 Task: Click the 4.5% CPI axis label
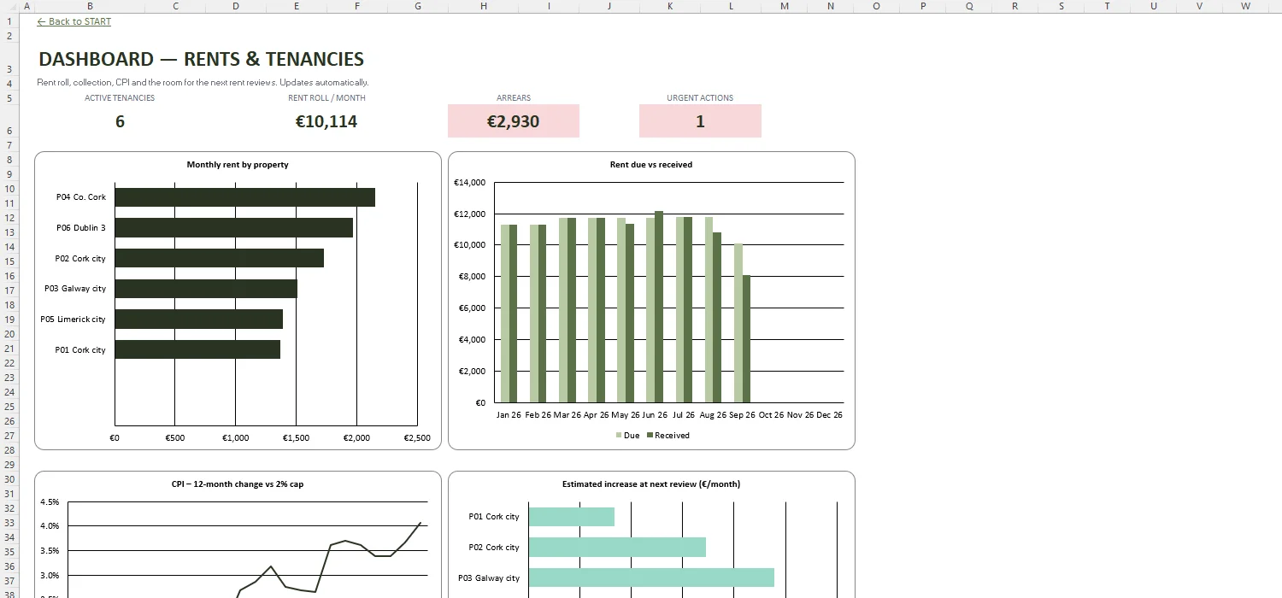click(50, 502)
